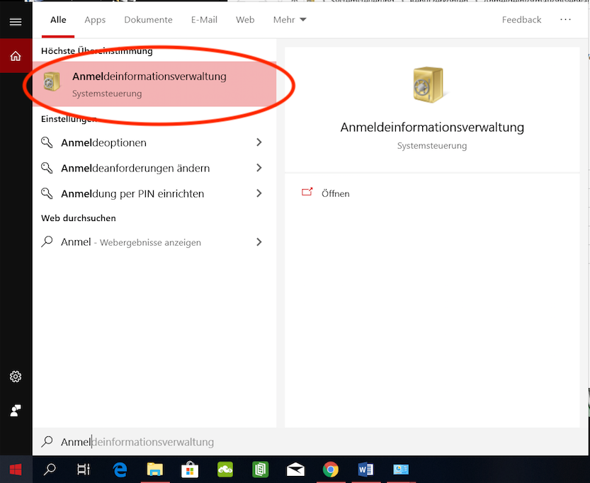Viewport: 590px width, 483px height.
Task: Open File Explorer from the taskbar
Action: [x=154, y=470]
